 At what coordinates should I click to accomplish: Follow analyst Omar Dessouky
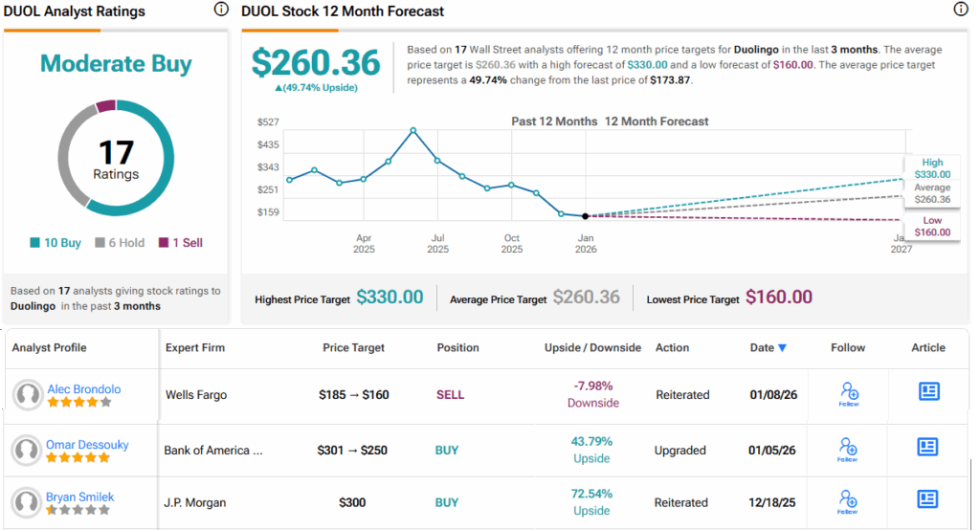(848, 450)
